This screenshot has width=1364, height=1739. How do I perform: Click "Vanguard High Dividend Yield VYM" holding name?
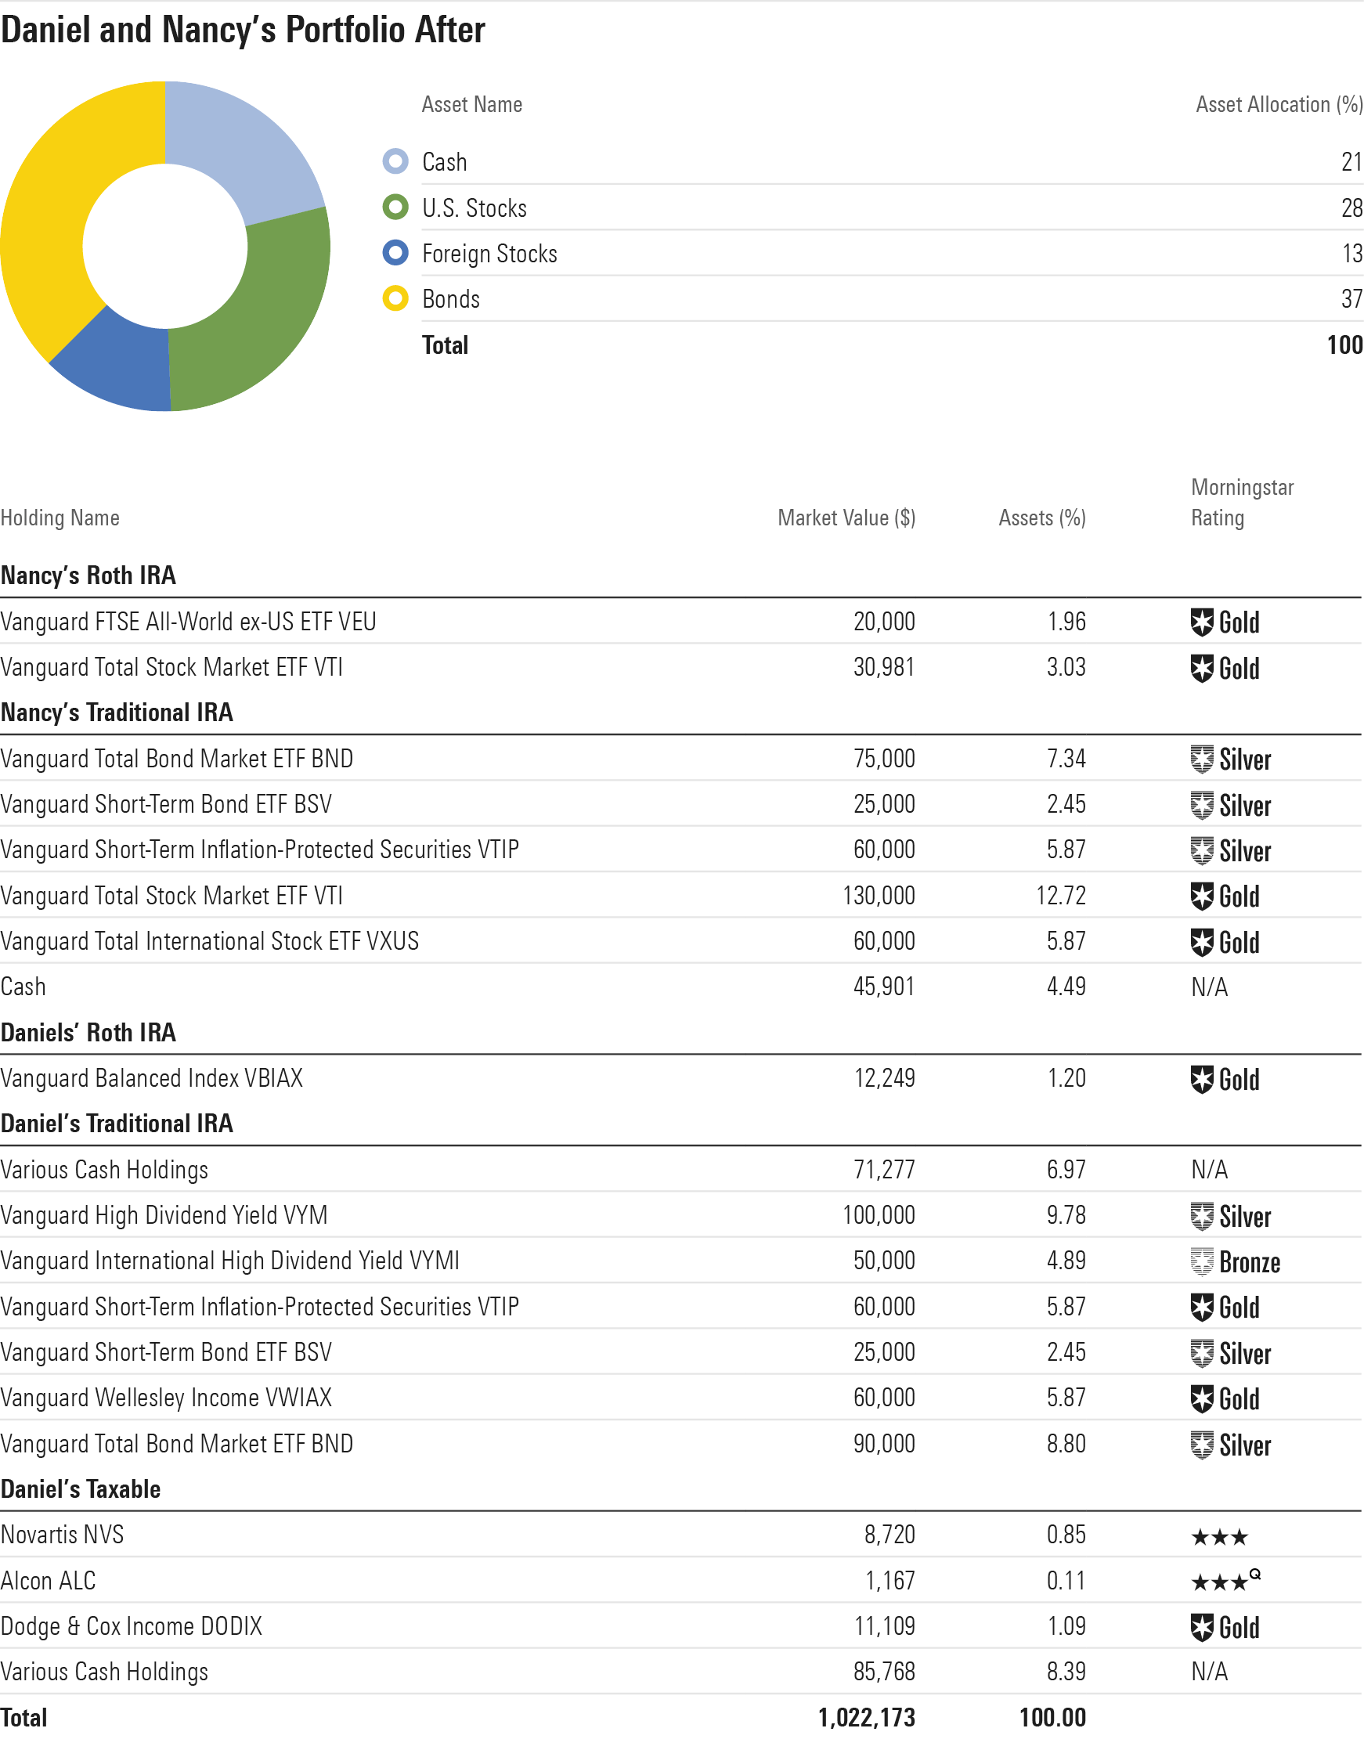point(164,1216)
